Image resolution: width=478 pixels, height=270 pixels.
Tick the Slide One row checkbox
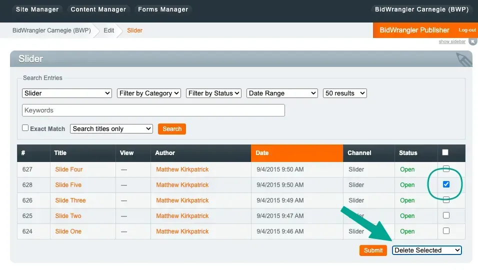(446, 231)
